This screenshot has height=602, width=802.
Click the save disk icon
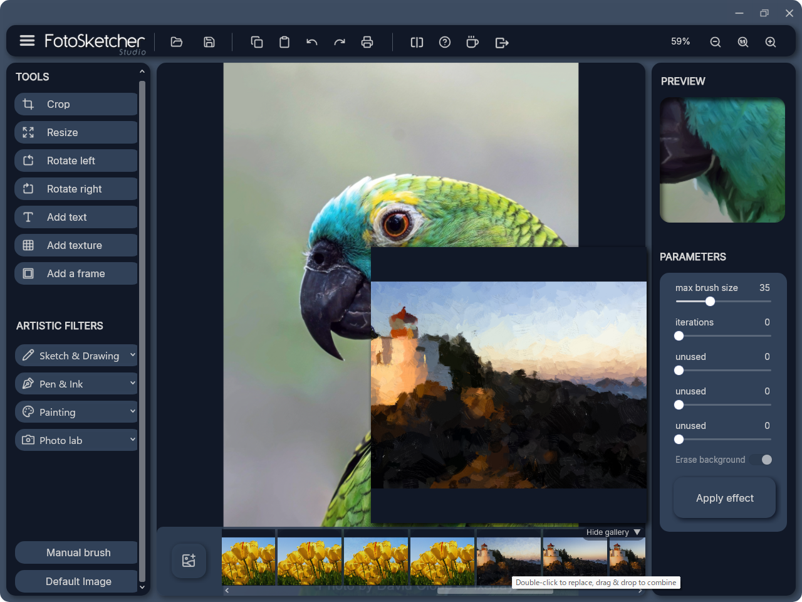coord(209,42)
